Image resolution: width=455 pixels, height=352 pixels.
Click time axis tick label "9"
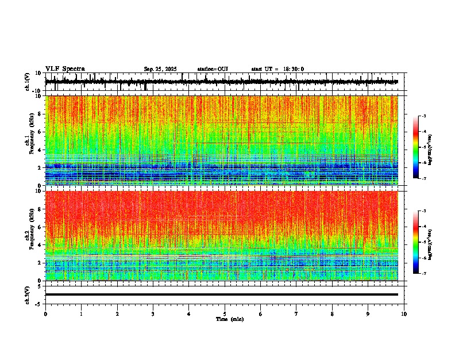click(x=368, y=314)
